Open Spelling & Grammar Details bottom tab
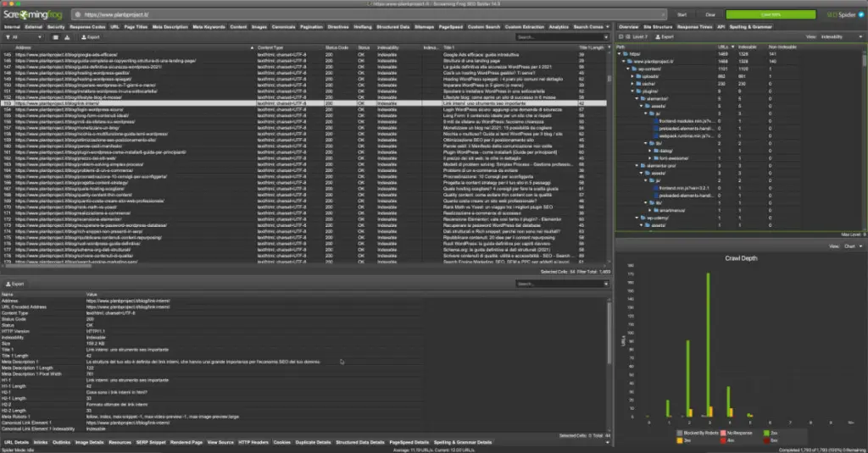This screenshot has width=868, height=453. pos(463,443)
